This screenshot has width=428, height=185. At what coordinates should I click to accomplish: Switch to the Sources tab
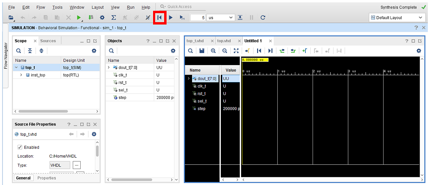coord(48,41)
